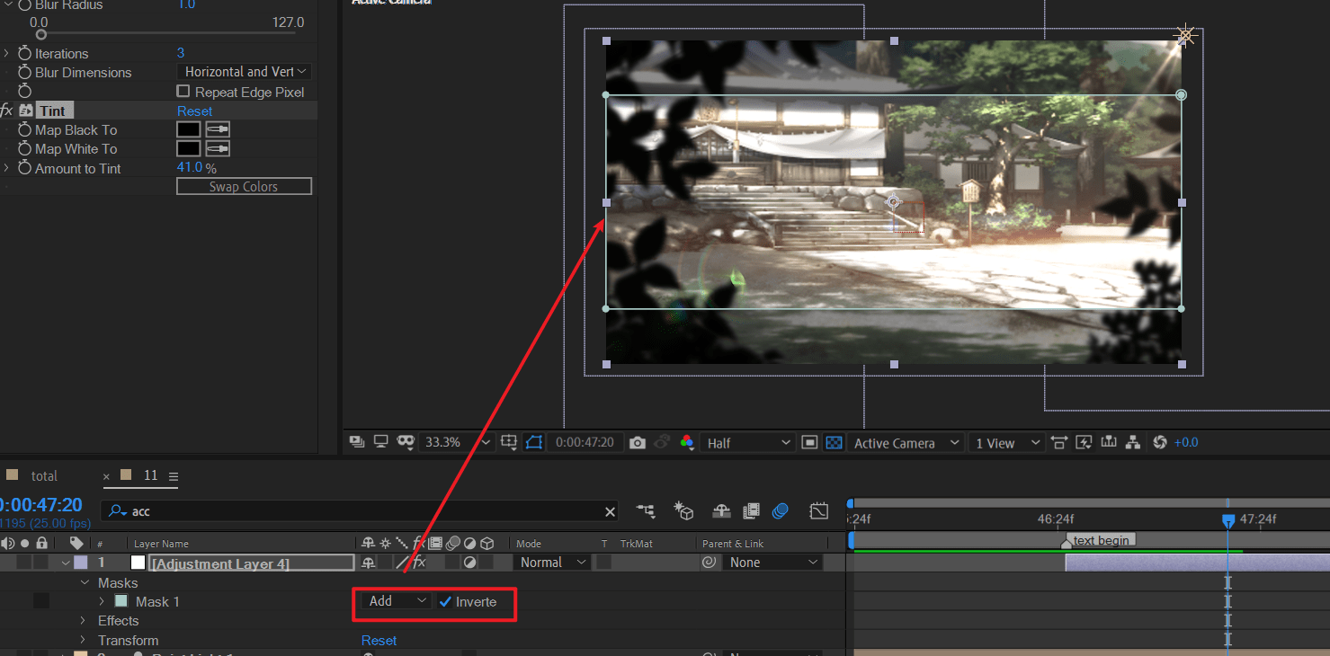This screenshot has width=1330, height=656.
Task: Open the composition mini-flowchart in timeline
Action: pos(646,511)
